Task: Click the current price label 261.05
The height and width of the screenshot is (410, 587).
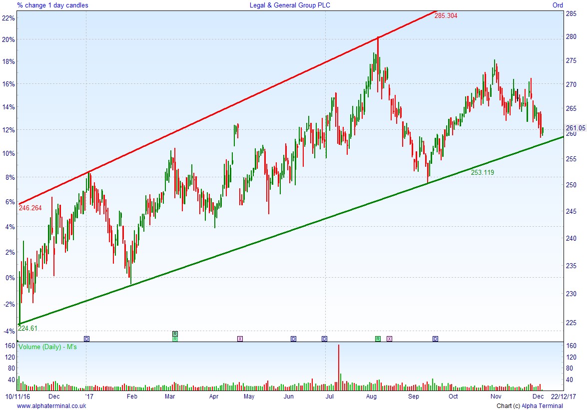Action: tap(576, 128)
